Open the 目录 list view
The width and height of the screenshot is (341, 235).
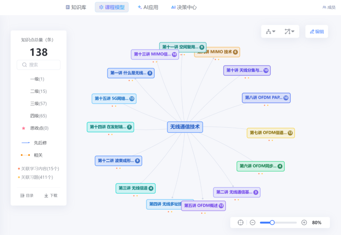pyautogui.click(x=27, y=196)
